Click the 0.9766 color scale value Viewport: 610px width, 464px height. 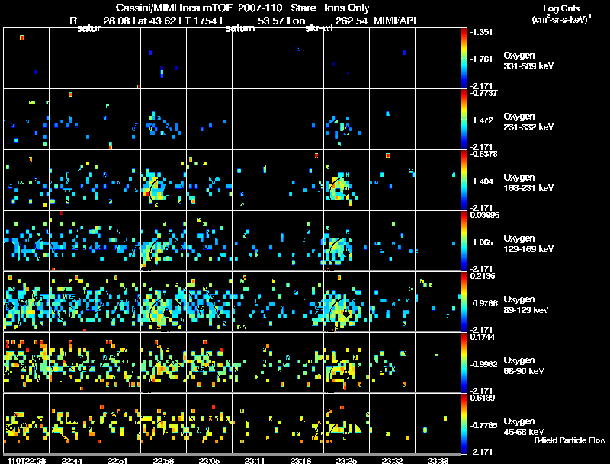coord(485,303)
